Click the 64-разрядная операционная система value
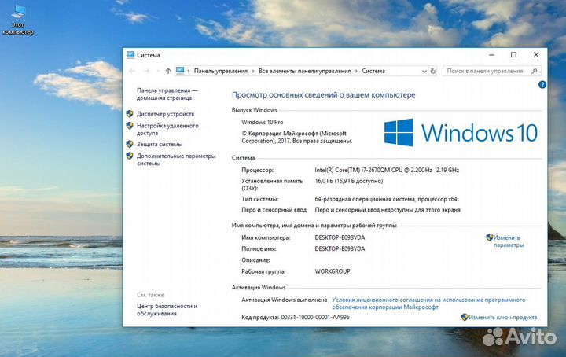This screenshot has width=566, height=357. click(386, 199)
